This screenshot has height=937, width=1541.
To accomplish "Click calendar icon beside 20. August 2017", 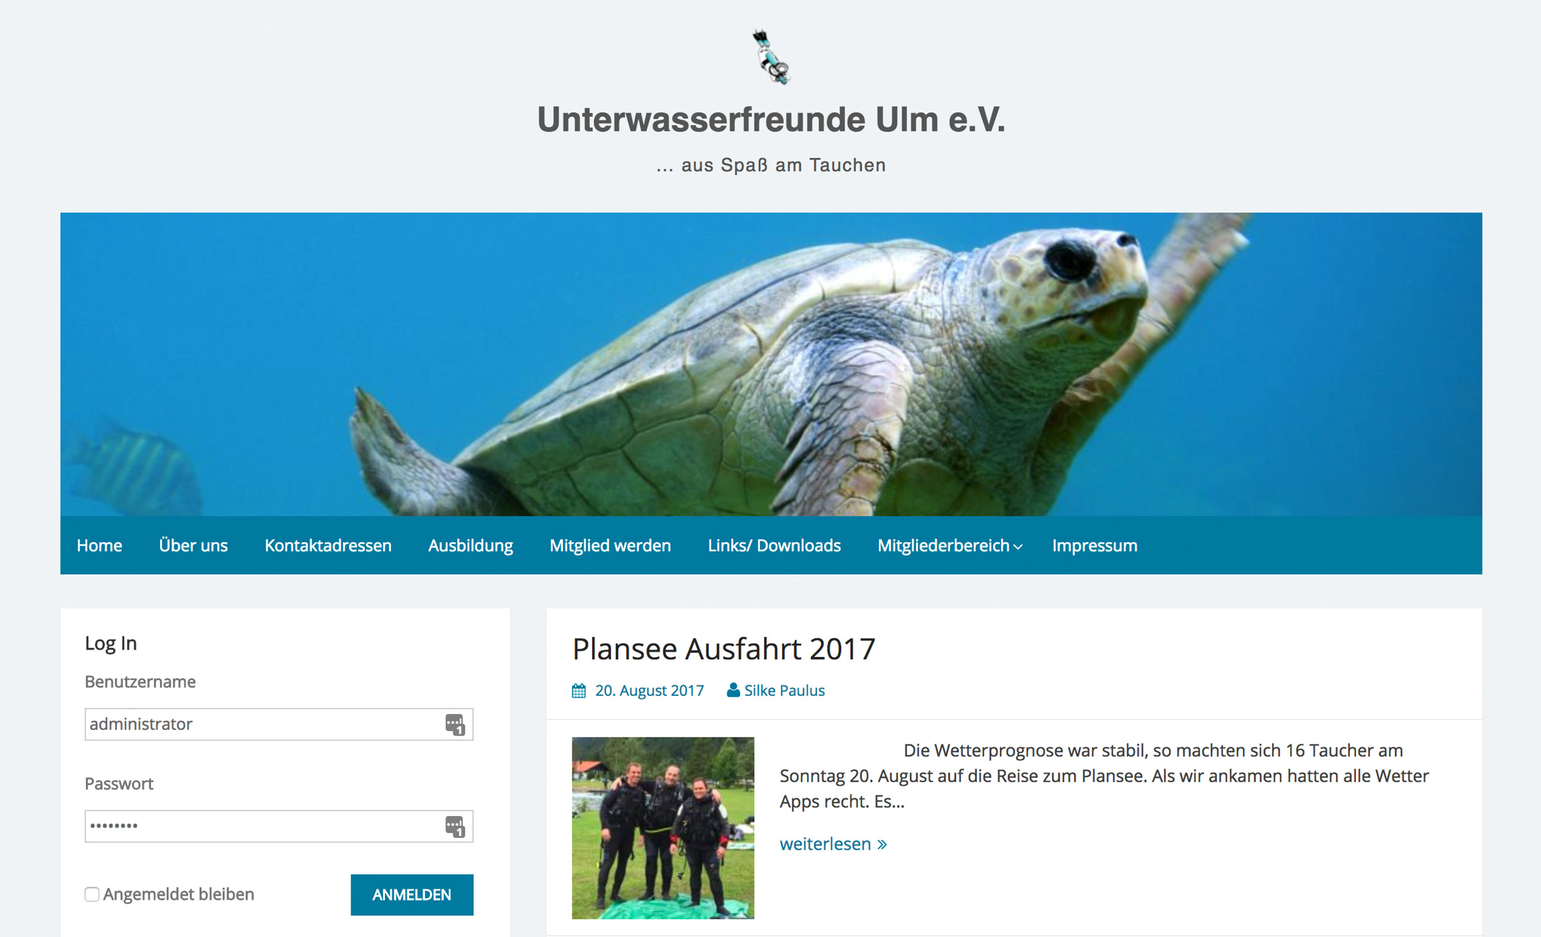I will pos(578,690).
